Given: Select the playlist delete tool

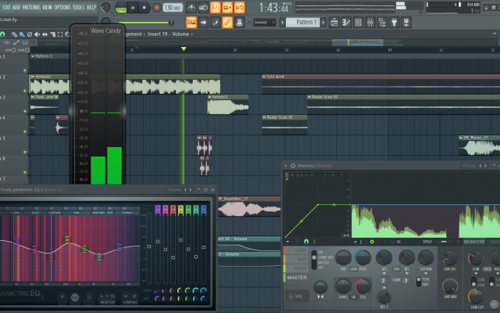Looking at the screenshot, I should pos(30,34).
